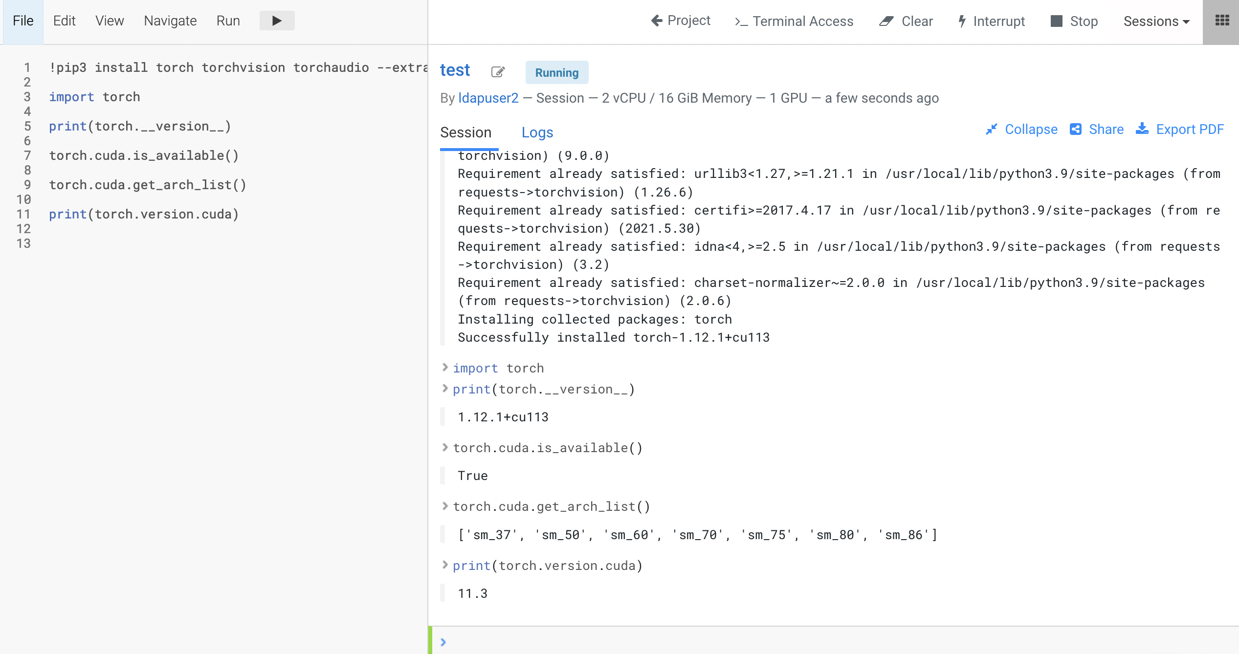Export the session output as PDF
The width and height of the screenshot is (1239, 654).
pyautogui.click(x=1180, y=129)
